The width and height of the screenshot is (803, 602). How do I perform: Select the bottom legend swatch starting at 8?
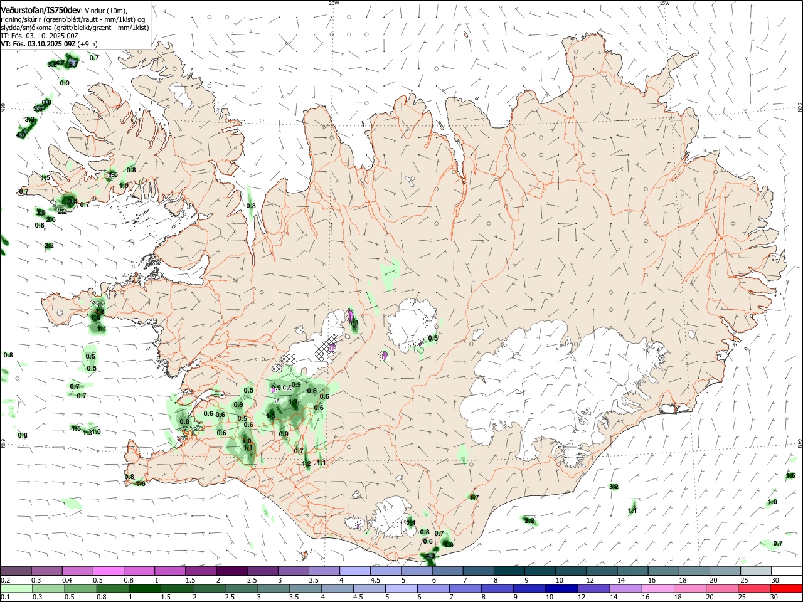pos(497,588)
